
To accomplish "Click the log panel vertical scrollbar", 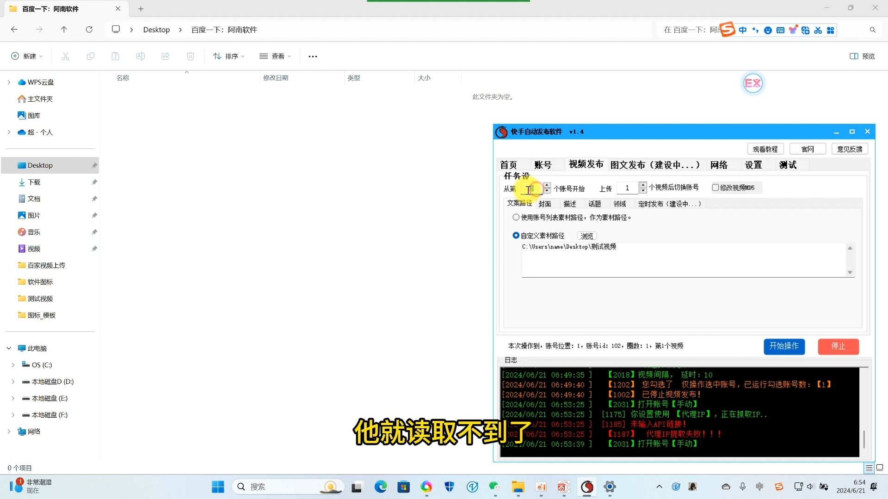I will tap(863, 439).
